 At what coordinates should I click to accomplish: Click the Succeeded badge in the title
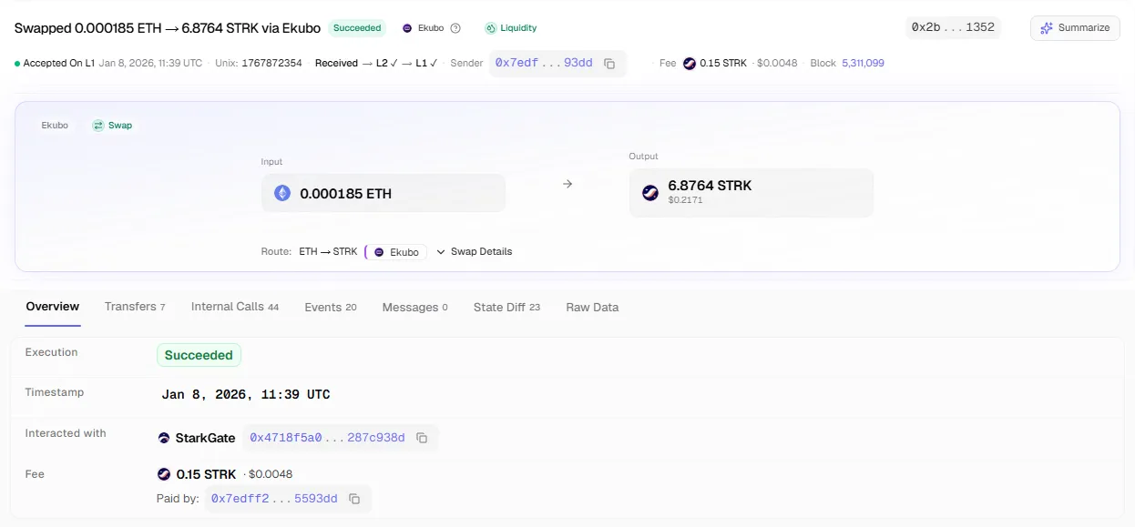coord(357,28)
